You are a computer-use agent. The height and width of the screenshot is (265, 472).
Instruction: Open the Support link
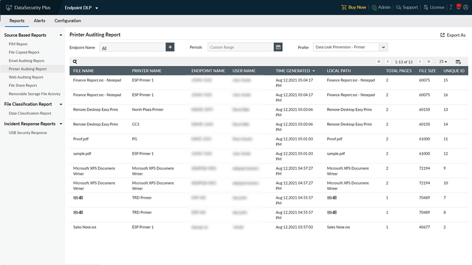point(407,7)
